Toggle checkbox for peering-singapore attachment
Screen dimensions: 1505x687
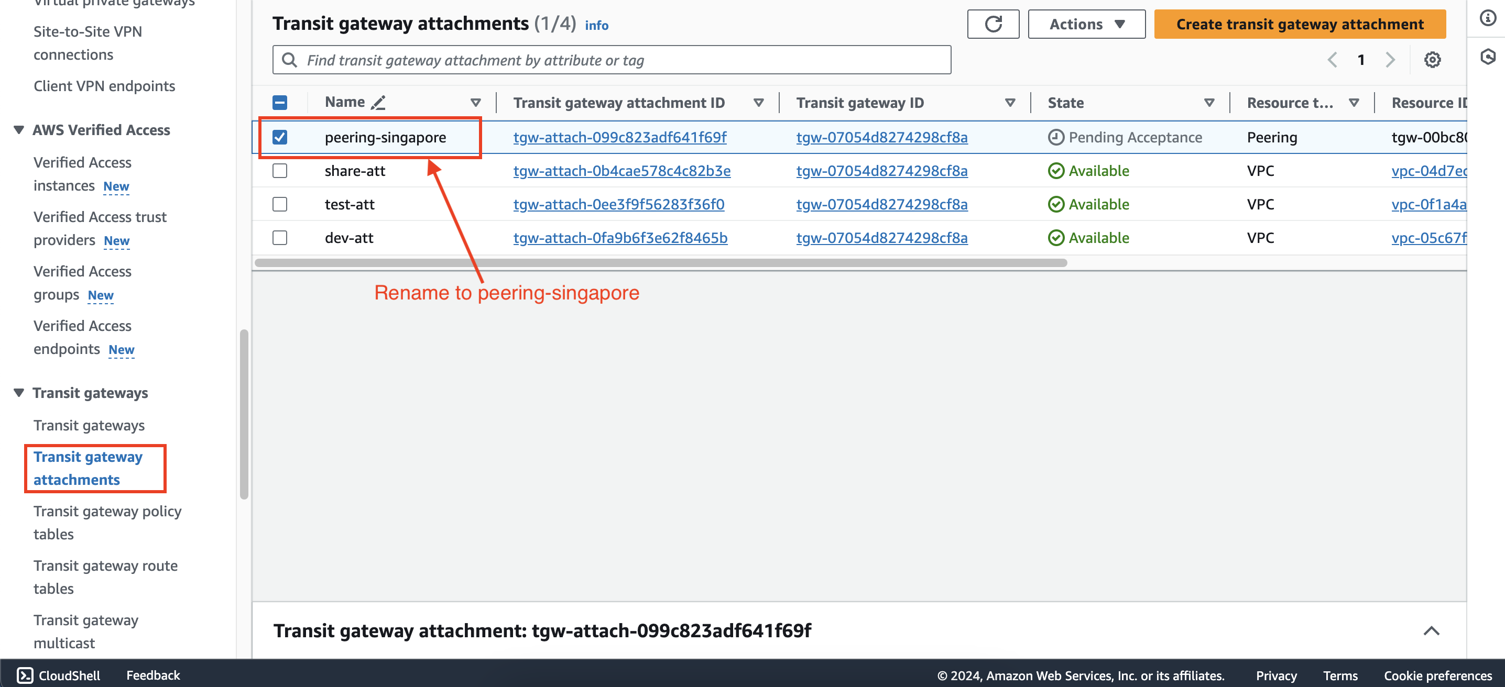[280, 136]
